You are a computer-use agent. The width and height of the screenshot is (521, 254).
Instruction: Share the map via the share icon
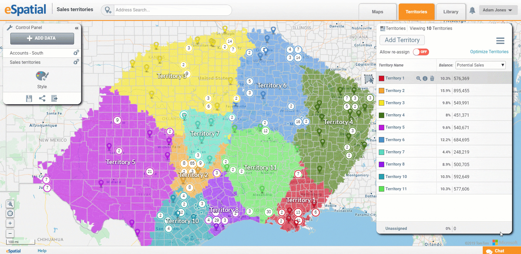click(42, 99)
